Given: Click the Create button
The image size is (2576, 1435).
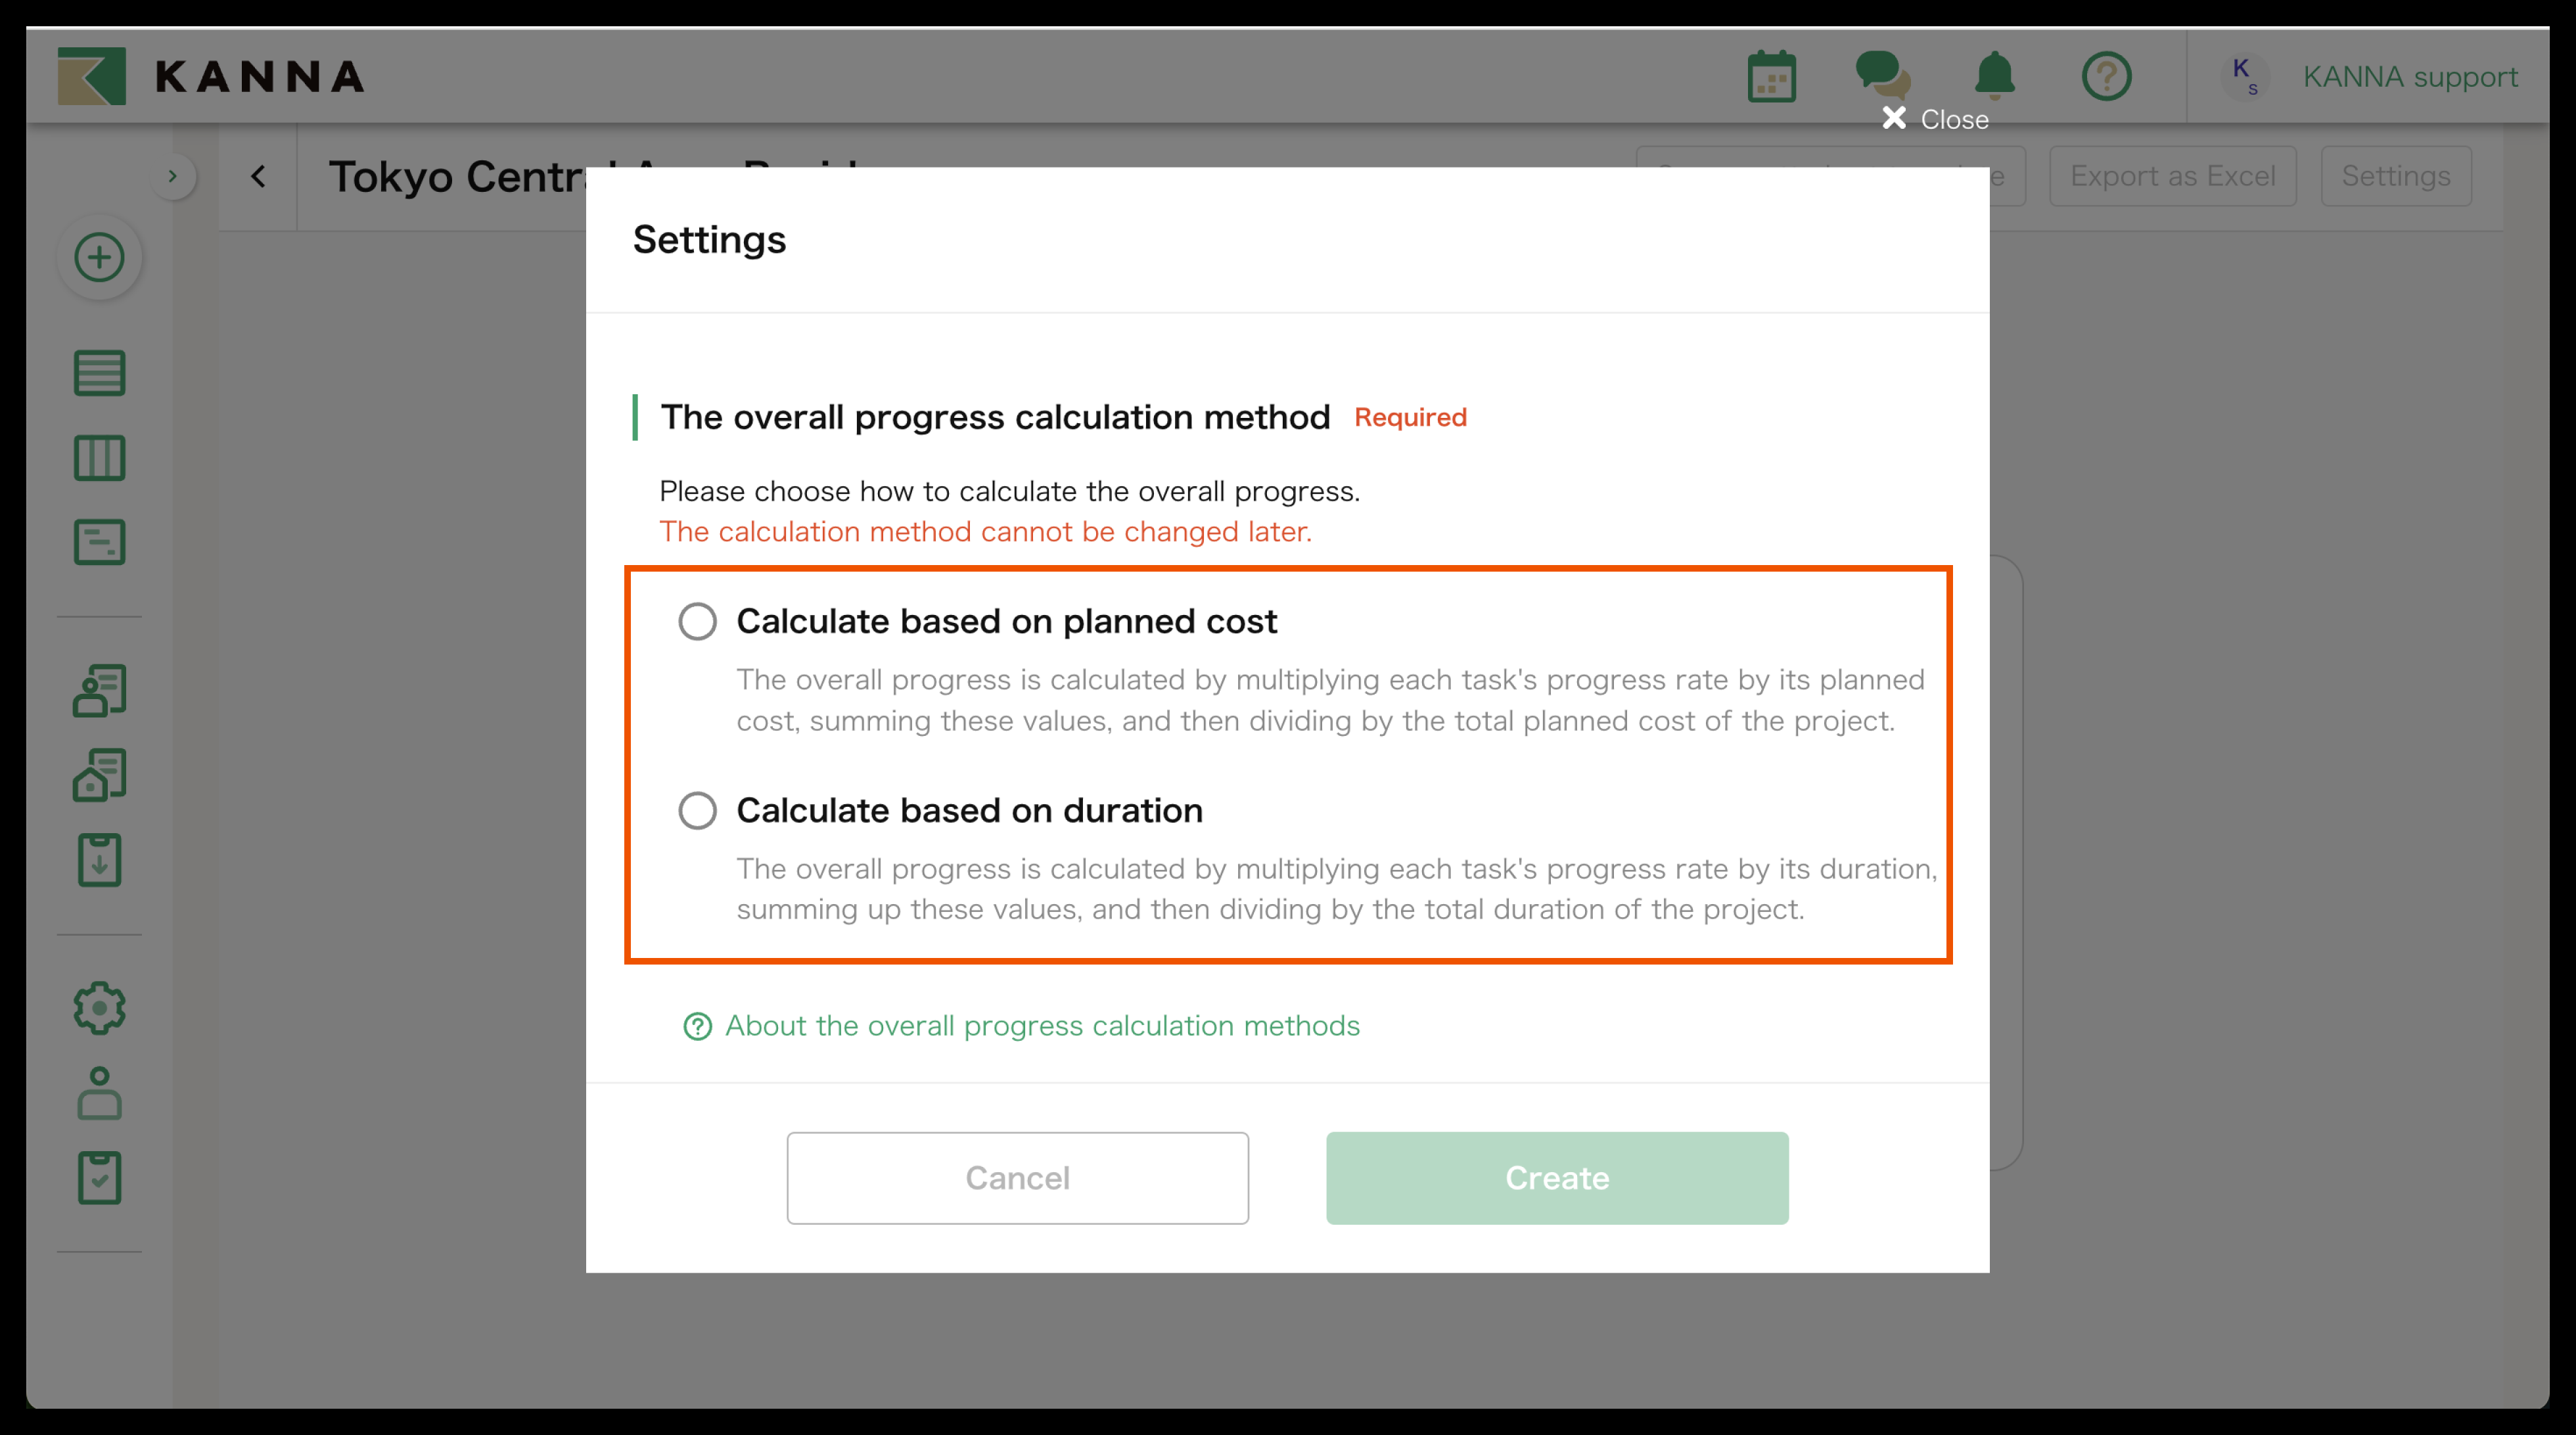Looking at the screenshot, I should pos(1556,1178).
